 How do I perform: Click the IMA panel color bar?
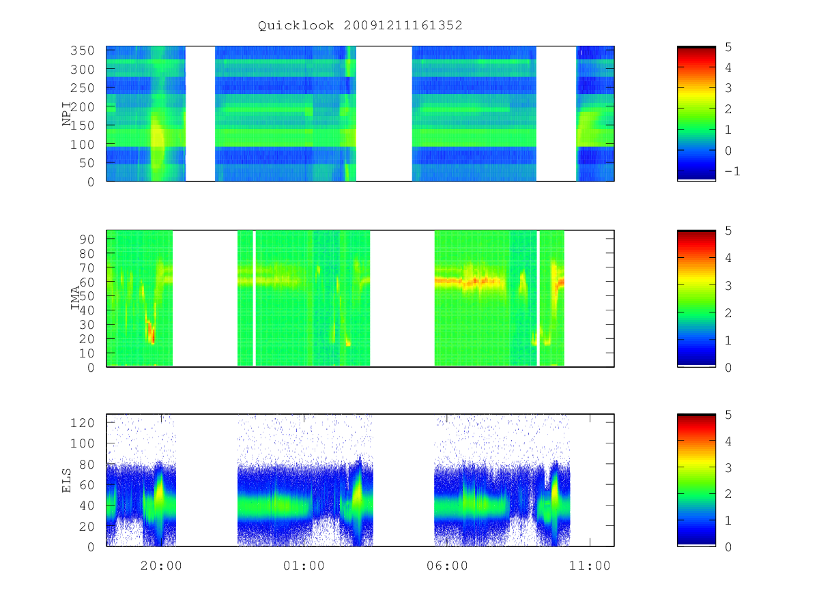click(x=696, y=298)
